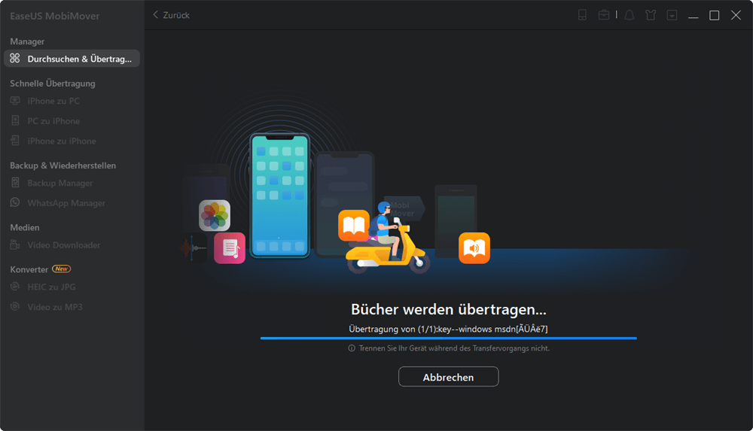Click the Durchsuchen & Übertragen grid icon
This screenshot has width=753, height=431.
pos(15,58)
